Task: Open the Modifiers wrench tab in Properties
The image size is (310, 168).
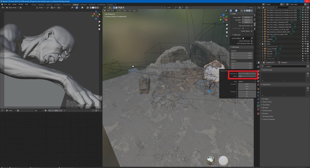Action: coord(258,92)
